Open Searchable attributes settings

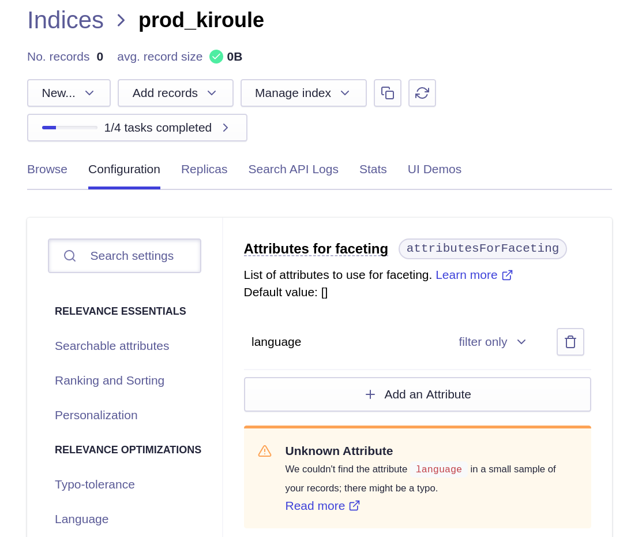tap(112, 346)
